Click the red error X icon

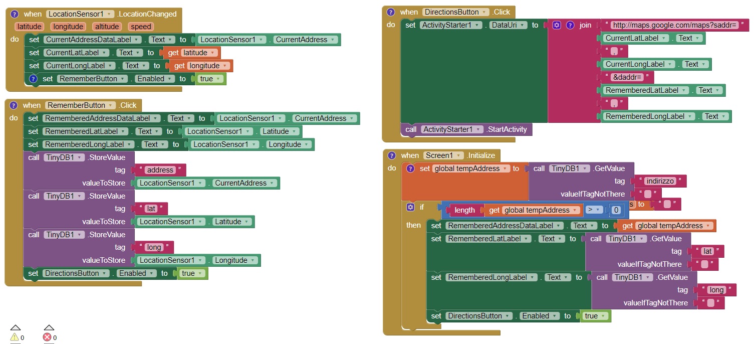point(48,337)
